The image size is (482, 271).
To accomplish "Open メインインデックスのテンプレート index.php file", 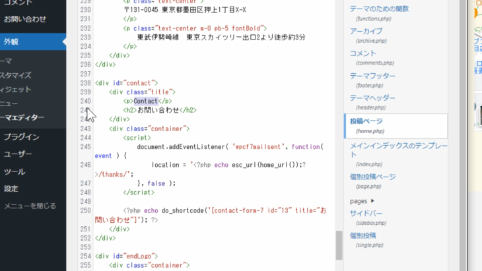I will tap(398, 150).
